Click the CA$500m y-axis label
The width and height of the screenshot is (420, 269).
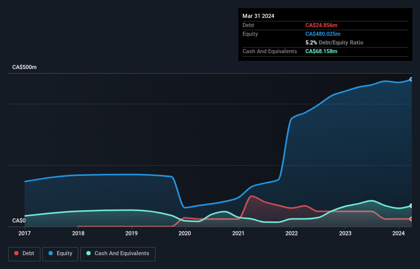pos(25,67)
